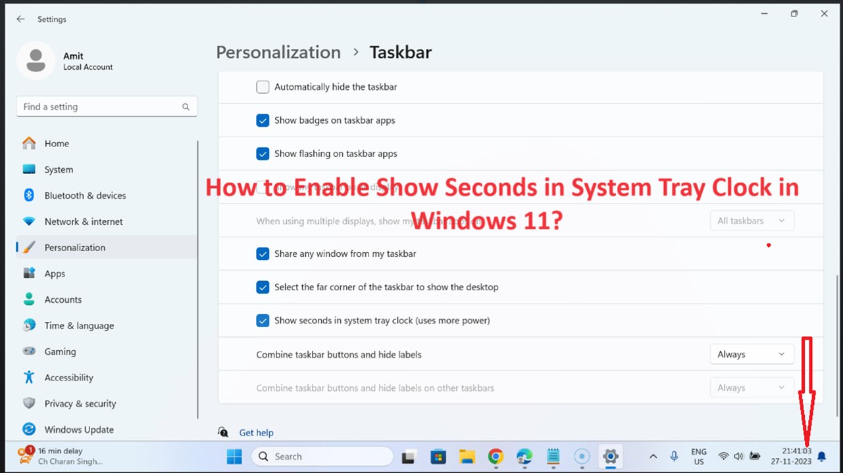
Task: Toggle Select far corner to show desktop
Action: tap(263, 287)
